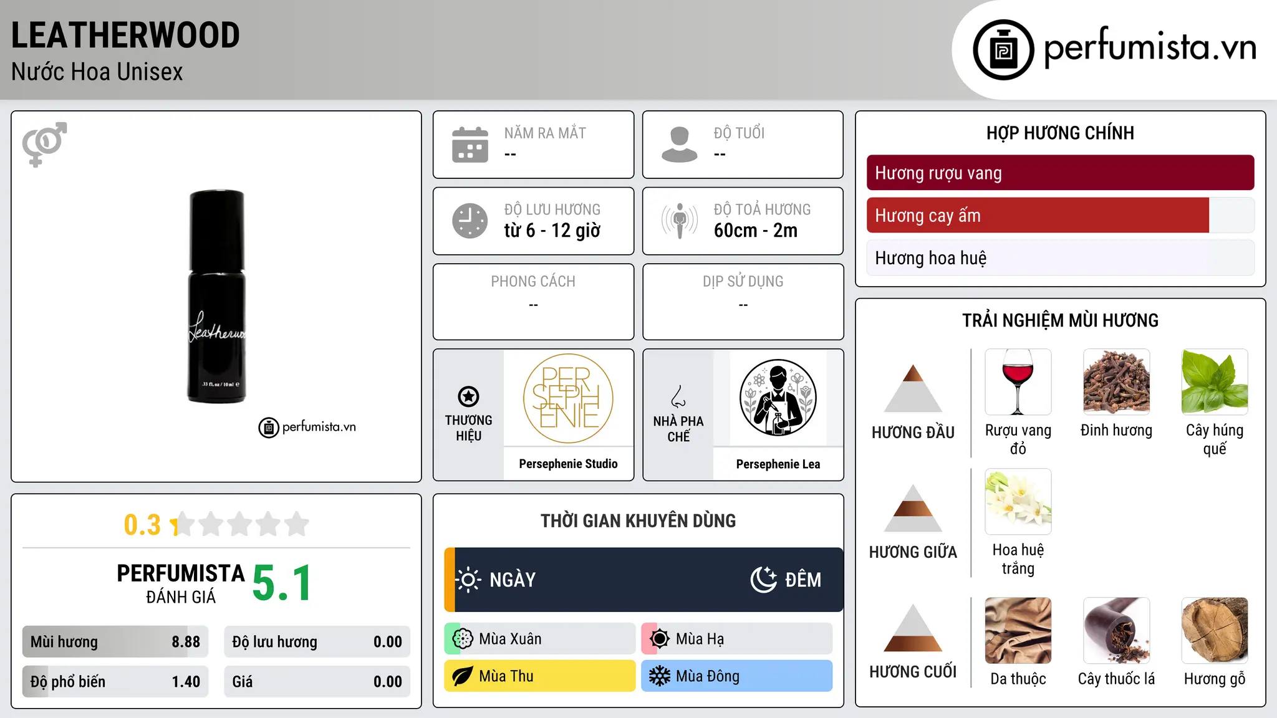This screenshot has width=1277, height=718.
Task: Click the Độ lưu hương 0.00 score bar
Action: [x=317, y=642]
